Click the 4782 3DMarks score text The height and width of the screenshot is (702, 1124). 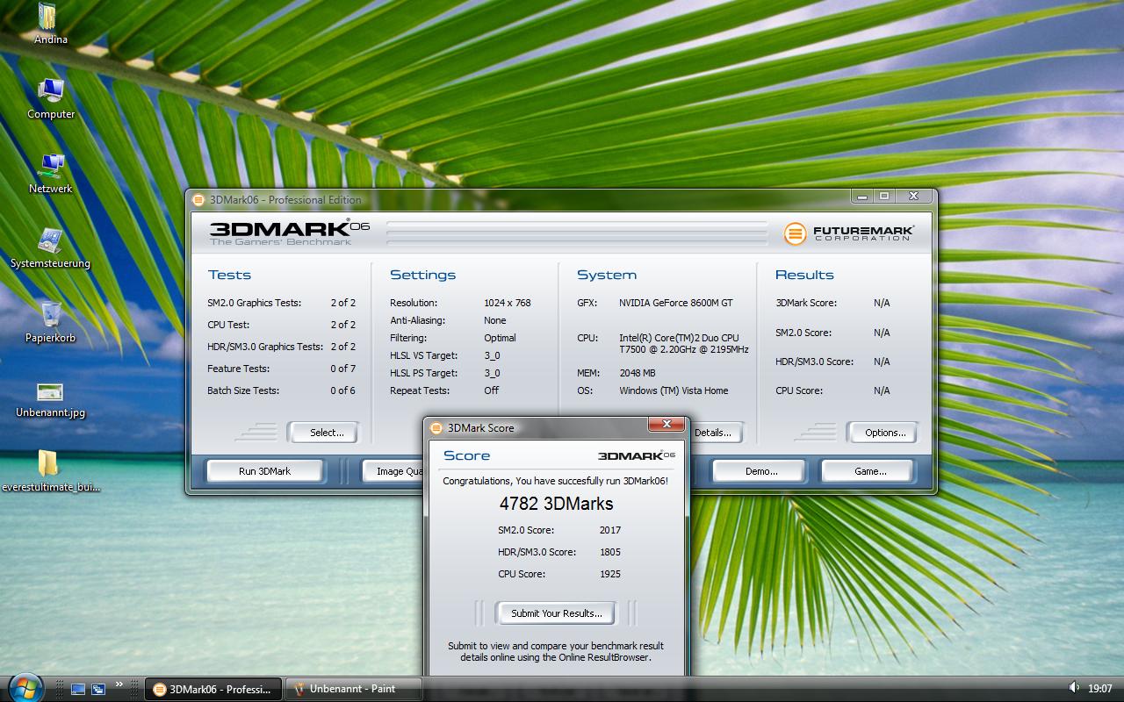click(x=556, y=504)
